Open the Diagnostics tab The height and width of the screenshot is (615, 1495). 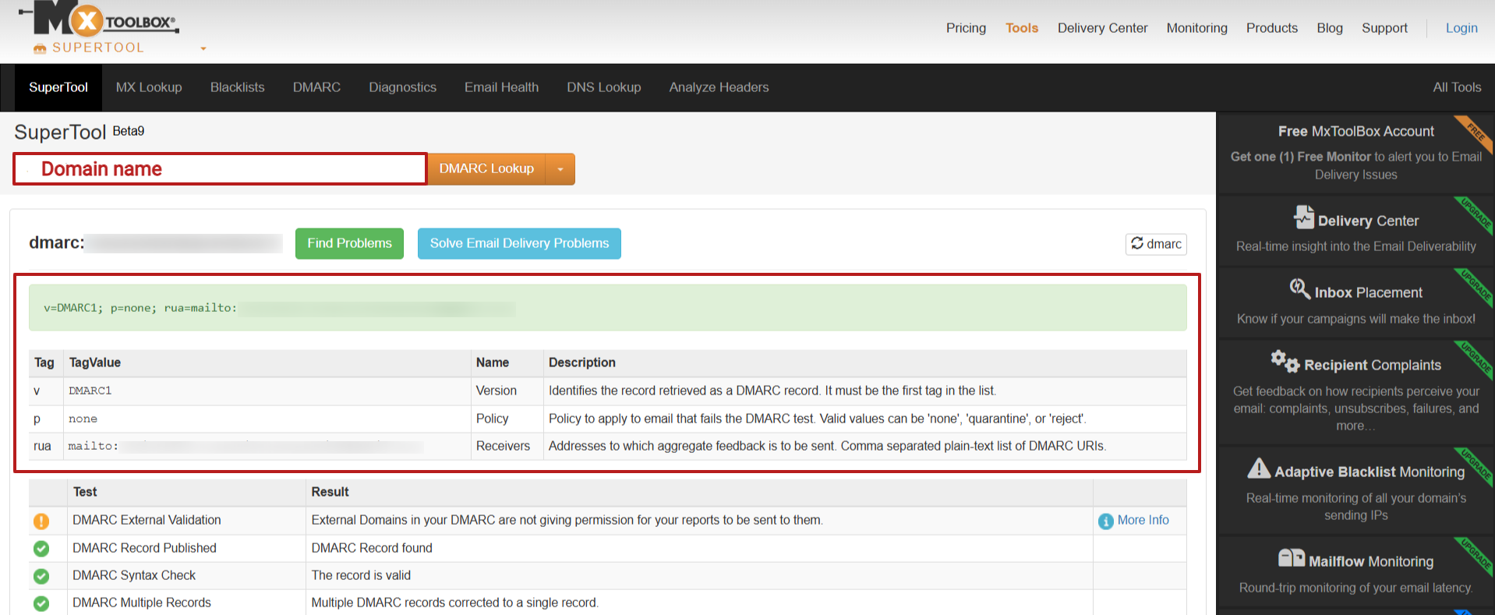point(402,87)
